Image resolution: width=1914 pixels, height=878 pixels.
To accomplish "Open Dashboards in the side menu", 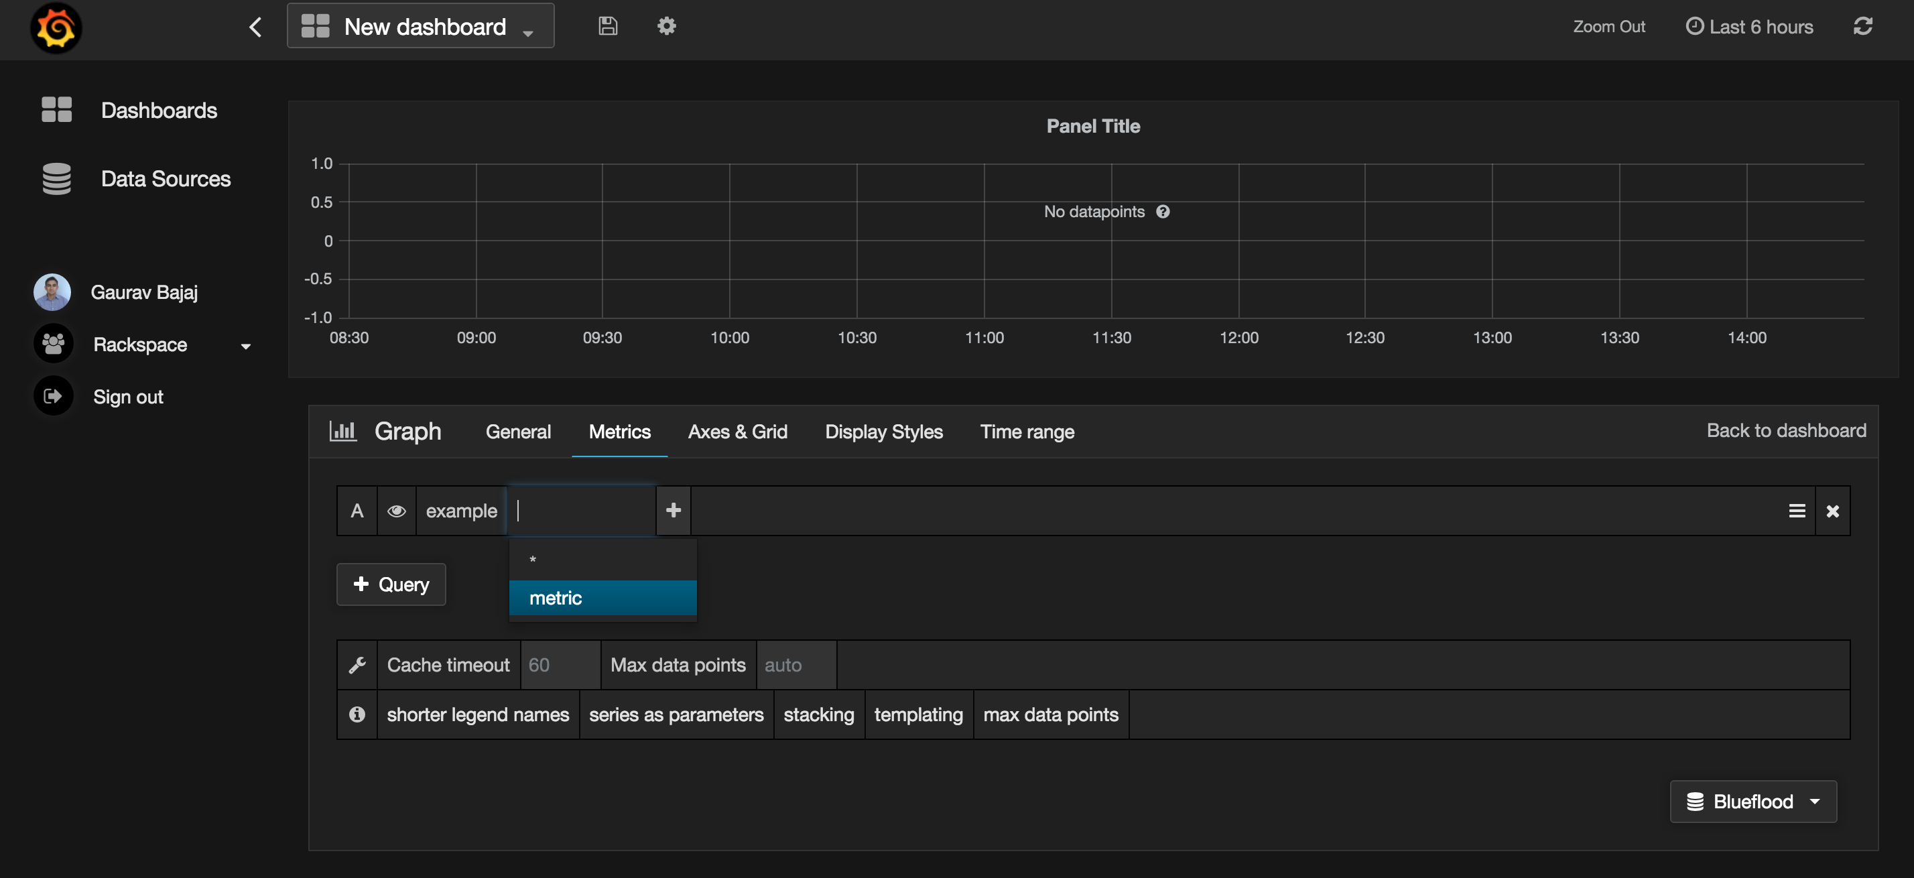I will click(x=159, y=110).
